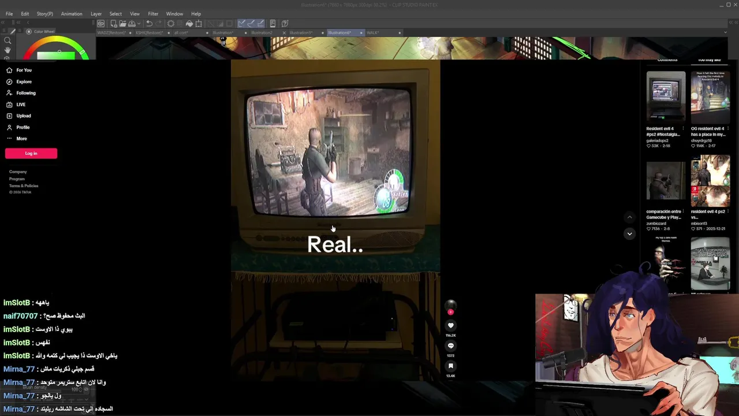Click the help support question-mark icon
This screenshot has width=739, height=416.
285,24
